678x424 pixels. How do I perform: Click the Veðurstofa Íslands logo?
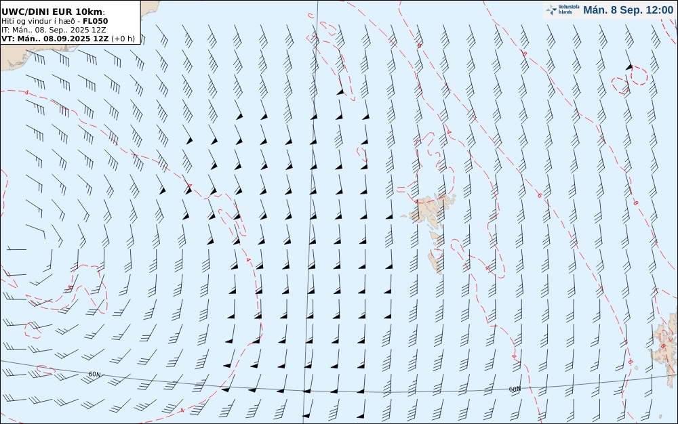(x=563, y=10)
